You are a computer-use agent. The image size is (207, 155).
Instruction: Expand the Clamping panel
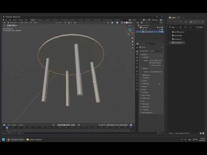pyautogui.click(x=144, y=81)
